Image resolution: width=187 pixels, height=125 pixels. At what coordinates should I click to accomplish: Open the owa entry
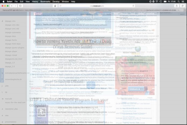(7, 115)
